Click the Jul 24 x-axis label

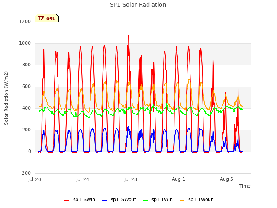(83, 179)
